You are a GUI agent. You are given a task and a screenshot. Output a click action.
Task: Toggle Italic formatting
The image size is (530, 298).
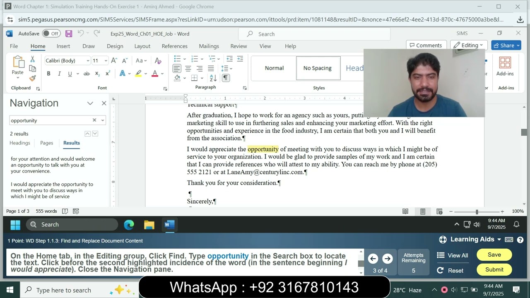pyautogui.click(x=59, y=74)
